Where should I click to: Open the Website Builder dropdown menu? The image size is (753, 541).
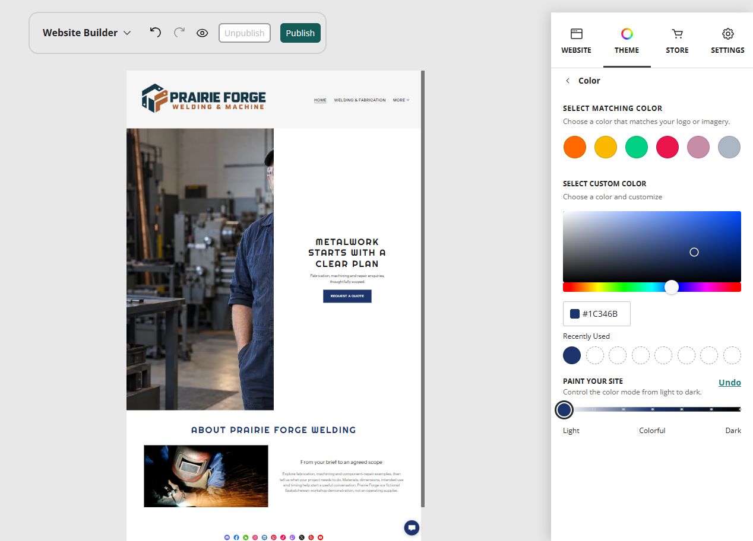(x=87, y=33)
